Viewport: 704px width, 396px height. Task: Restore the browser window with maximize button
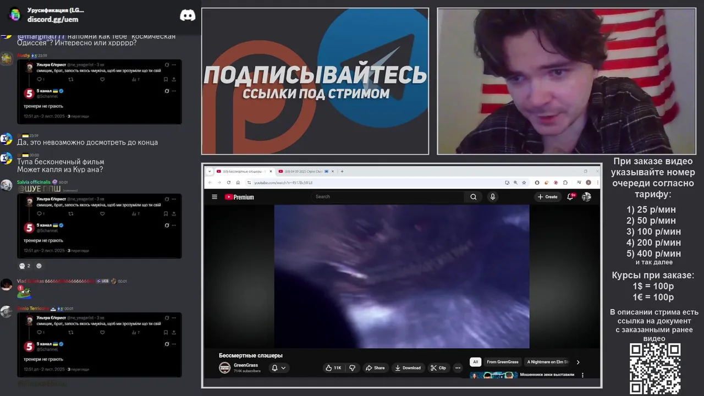click(585, 171)
